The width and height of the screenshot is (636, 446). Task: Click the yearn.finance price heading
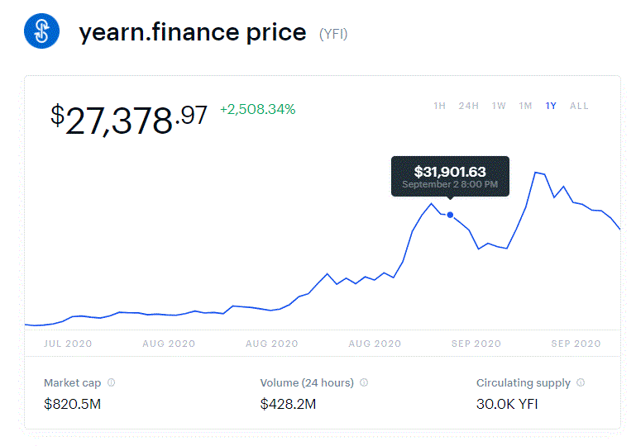(x=193, y=32)
